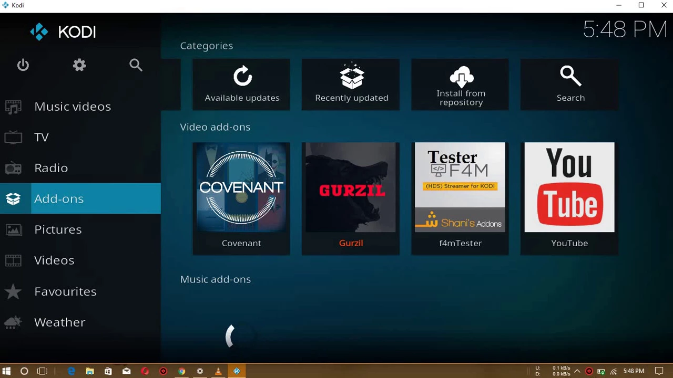The height and width of the screenshot is (378, 673).
Task: Open the f4mTester add-on
Action: pos(460,198)
